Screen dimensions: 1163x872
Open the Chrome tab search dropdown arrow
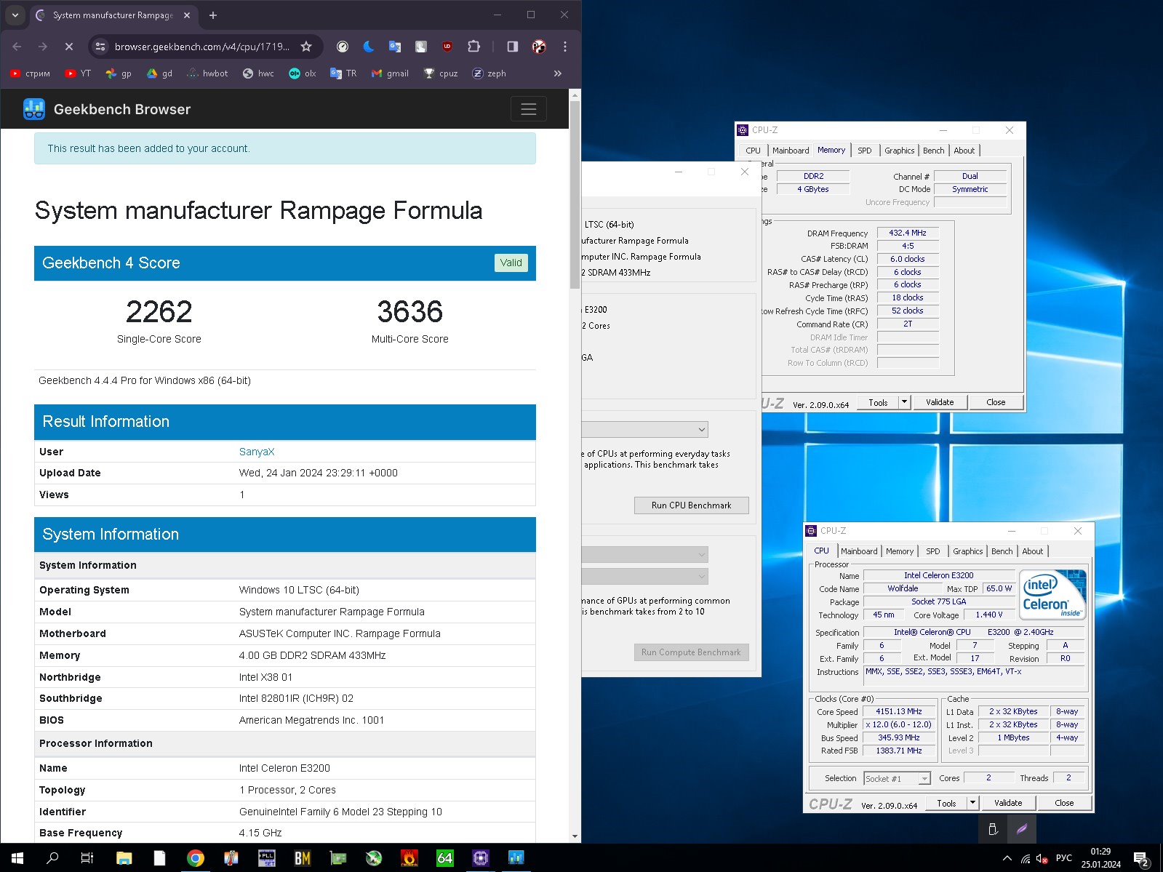(x=15, y=15)
